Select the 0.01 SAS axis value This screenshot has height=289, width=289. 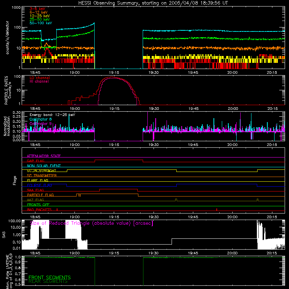click(x=17, y=248)
